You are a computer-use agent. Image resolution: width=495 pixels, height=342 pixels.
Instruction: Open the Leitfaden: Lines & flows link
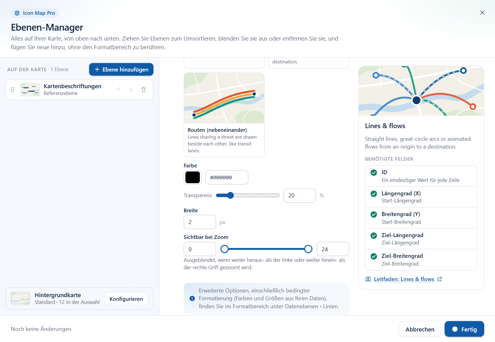click(x=404, y=279)
